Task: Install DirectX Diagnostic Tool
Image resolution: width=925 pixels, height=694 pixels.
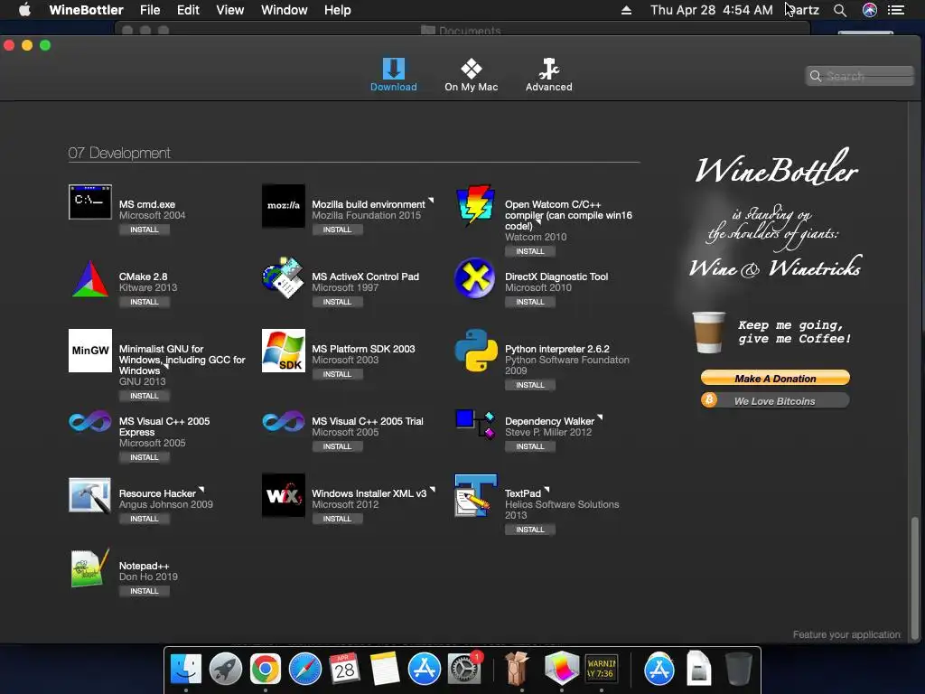Action: pyautogui.click(x=529, y=302)
